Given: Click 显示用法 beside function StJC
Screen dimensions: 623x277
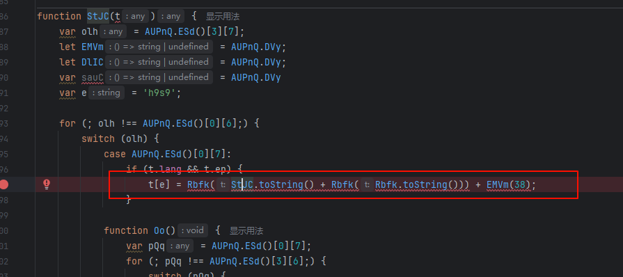Looking at the screenshot, I should (x=223, y=17).
